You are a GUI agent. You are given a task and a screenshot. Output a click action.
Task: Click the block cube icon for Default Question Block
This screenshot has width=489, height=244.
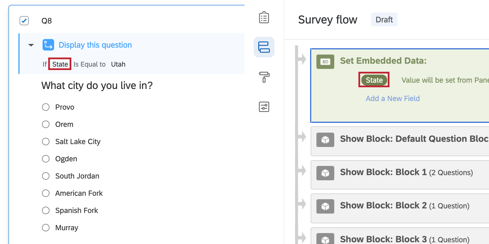325,140
